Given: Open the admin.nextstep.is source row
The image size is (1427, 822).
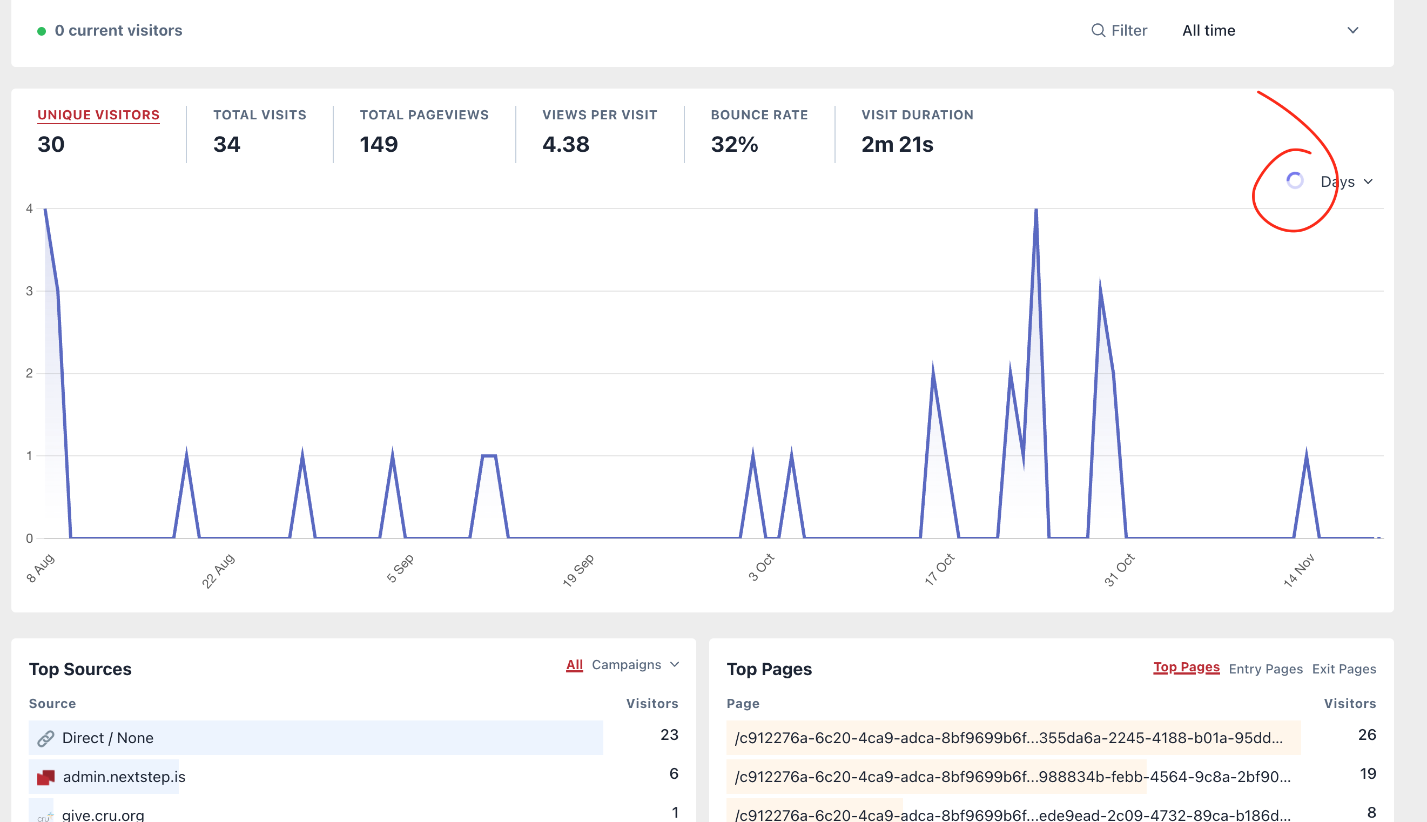Looking at the screenshot, I should coord(353,777).
